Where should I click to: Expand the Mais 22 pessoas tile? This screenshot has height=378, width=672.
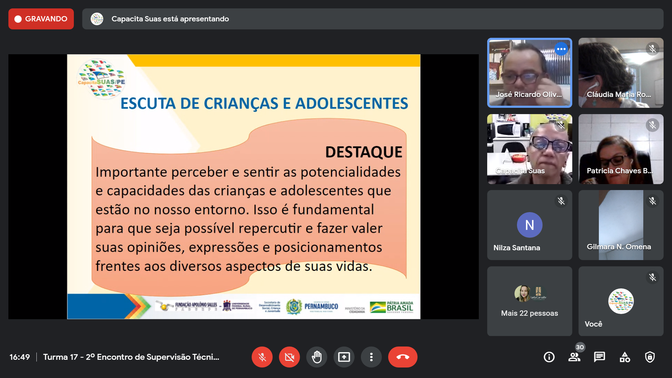click(x=529, y=301)
